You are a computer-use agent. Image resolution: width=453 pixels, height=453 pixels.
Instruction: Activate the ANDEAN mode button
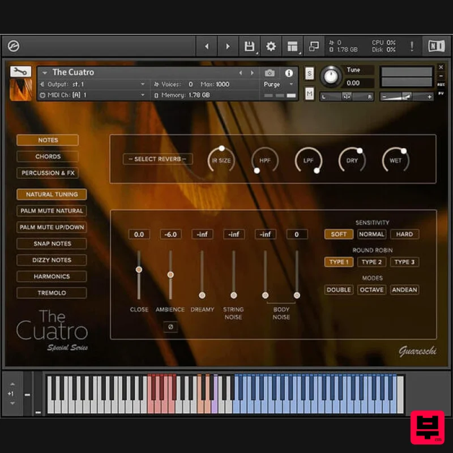click(404, 289)
